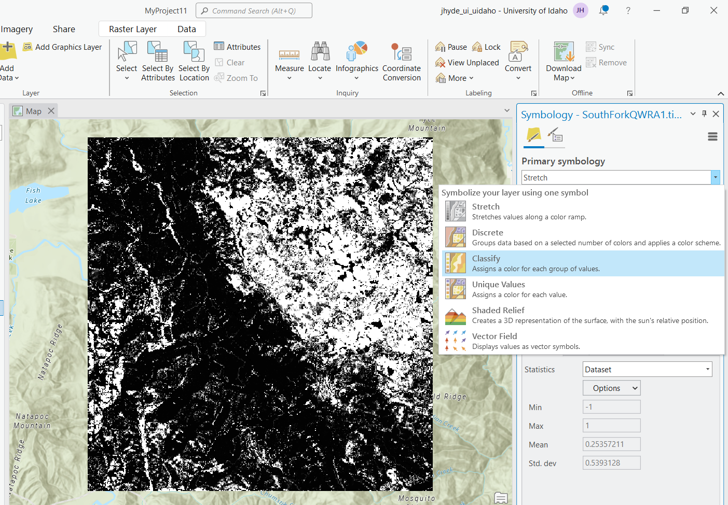Click the Max value field
Image resolution: width=728 pixels, height=505 pixels.
click(x=611, y=426)
